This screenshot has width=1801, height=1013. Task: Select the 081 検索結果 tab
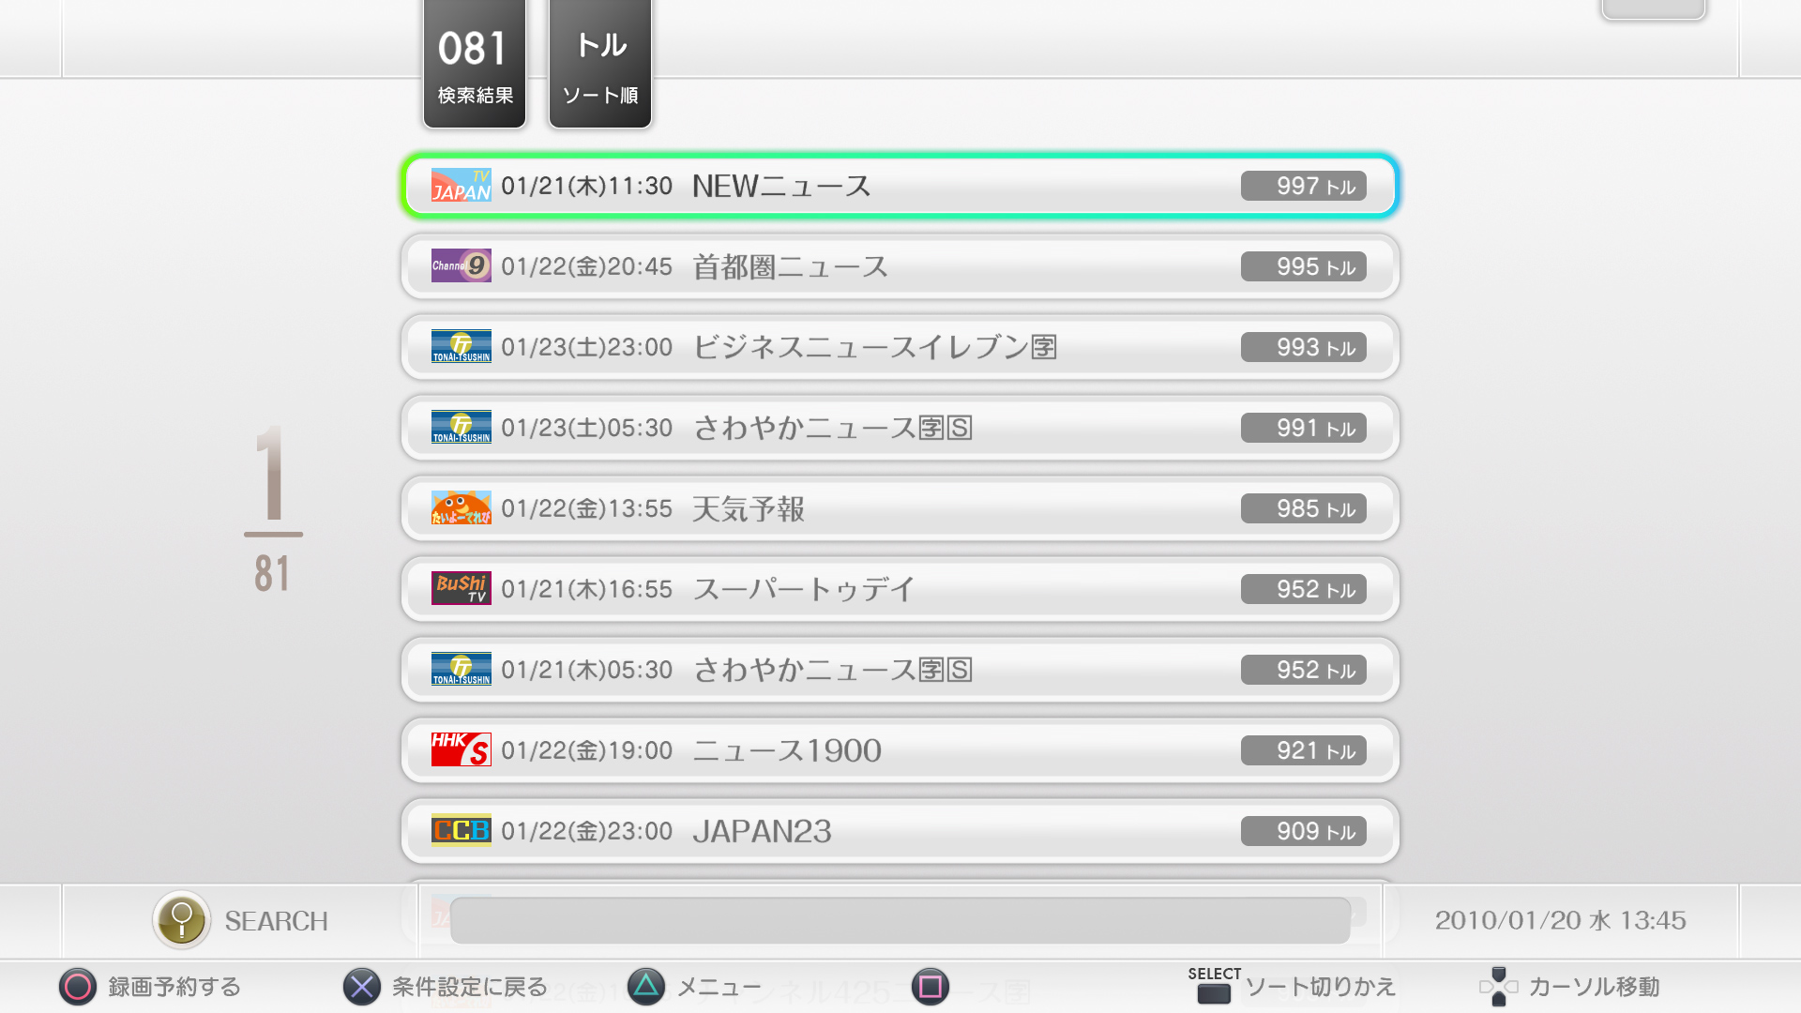475,64
